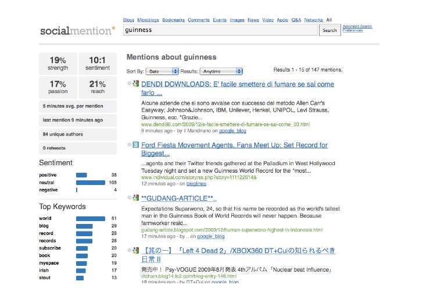Click the Google blog icon beside DENDI DOWNLOADS result
Image resolution: width=423 pixels, height=299 pixels.
point(136,83)
